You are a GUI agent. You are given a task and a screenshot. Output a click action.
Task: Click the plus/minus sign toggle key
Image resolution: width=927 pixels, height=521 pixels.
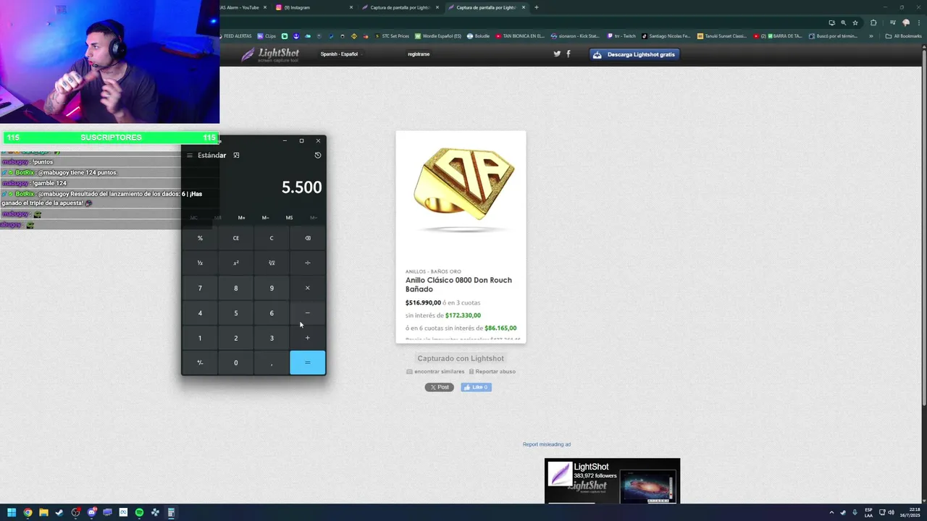200,363
